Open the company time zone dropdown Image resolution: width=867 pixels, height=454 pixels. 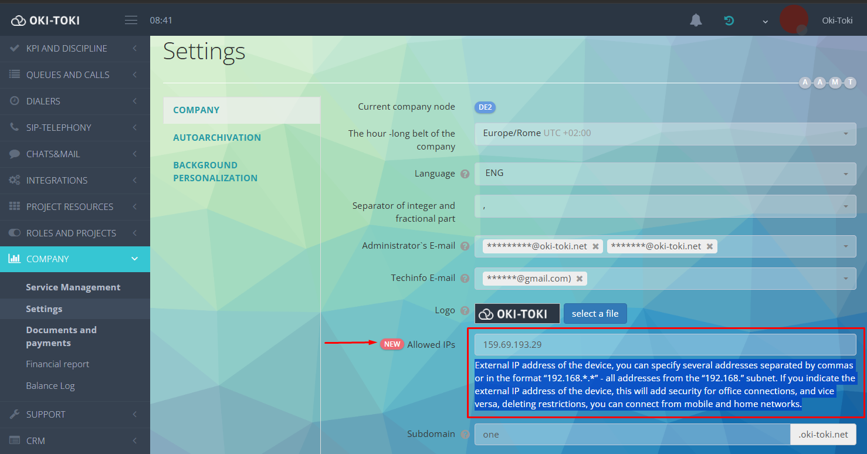pos(665,134)
